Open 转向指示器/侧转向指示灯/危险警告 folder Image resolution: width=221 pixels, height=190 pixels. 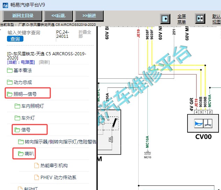[x=60, y=142]
